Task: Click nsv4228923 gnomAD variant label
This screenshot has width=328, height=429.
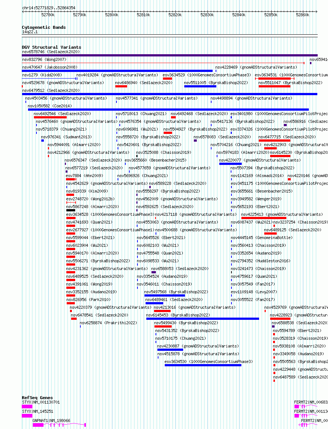Action: (299, 315)
